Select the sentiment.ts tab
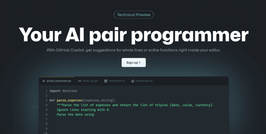The image size is (266, 134). (x=115, y=81)
